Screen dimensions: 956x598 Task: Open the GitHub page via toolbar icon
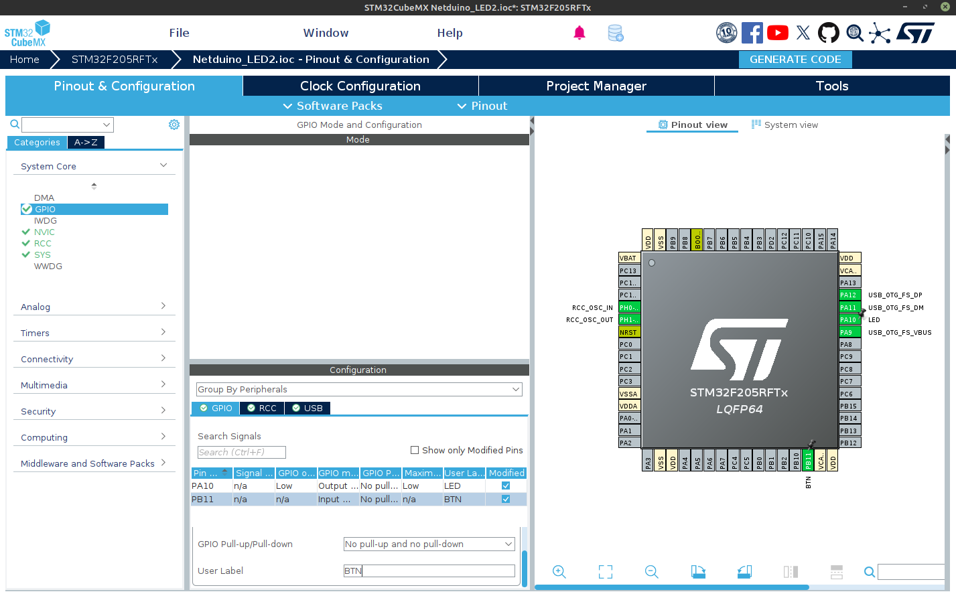(x=828, y=31)
